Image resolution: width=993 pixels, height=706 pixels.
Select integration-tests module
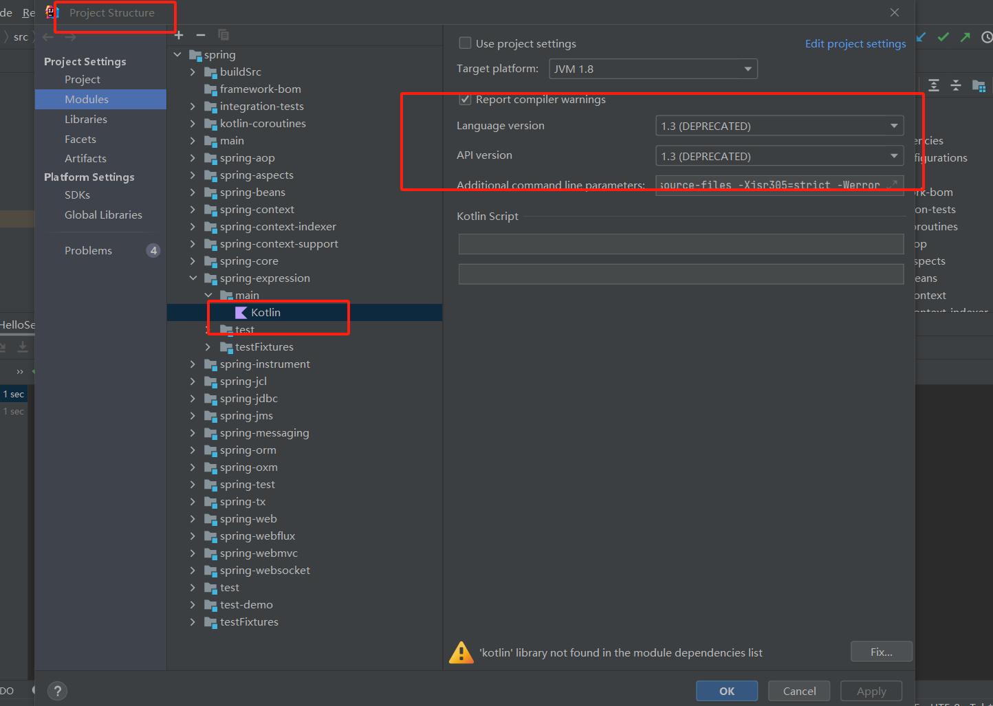(x=261, y=107)
